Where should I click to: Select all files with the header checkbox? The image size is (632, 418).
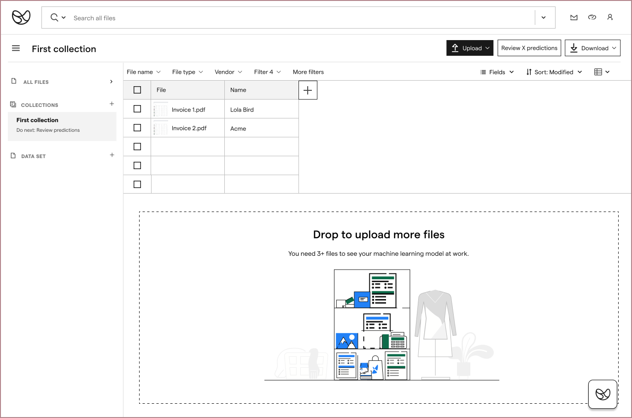coord(137,90)
